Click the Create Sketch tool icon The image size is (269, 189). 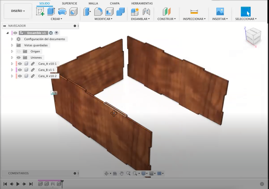pyautogui.click(x=40, y=12)
